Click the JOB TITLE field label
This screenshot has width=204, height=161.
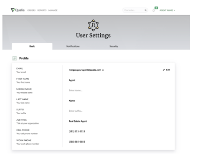point(22,120)
